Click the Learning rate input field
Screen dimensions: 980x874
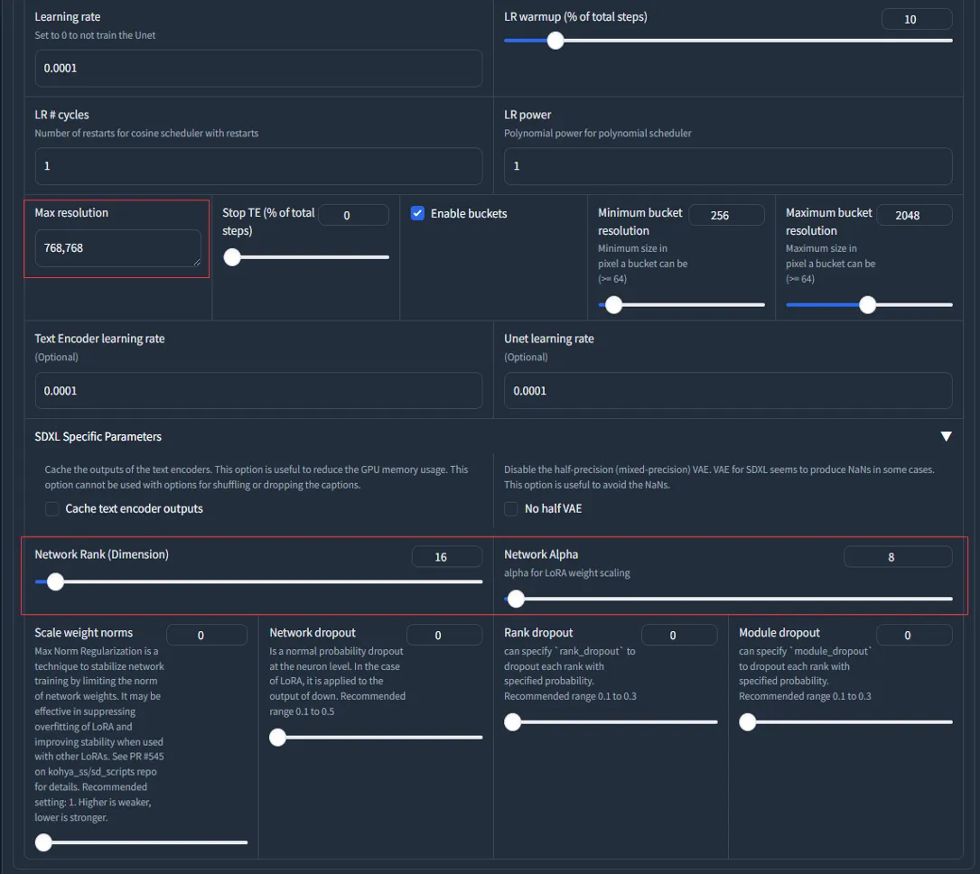(257, 69)
